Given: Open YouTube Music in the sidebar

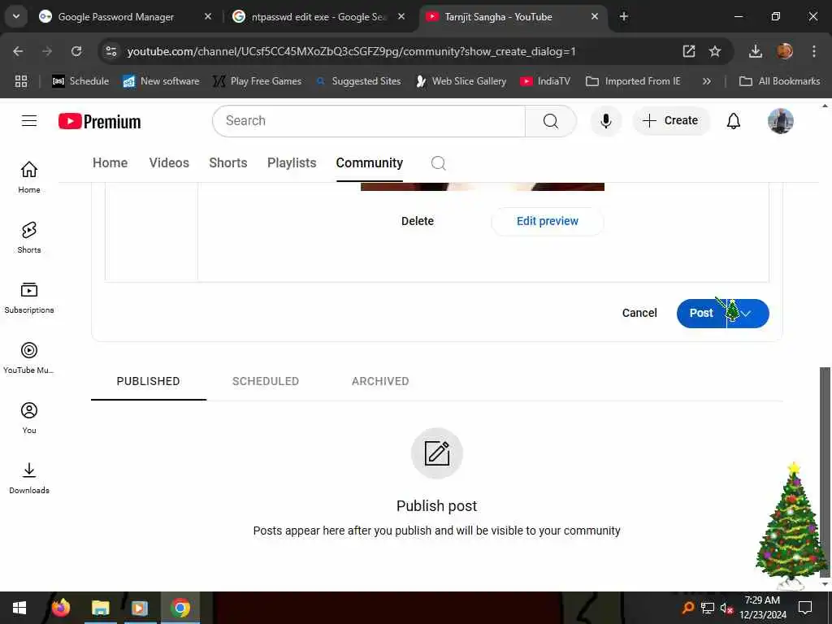Looking at the screenshot, I should (x=29, y=358).
